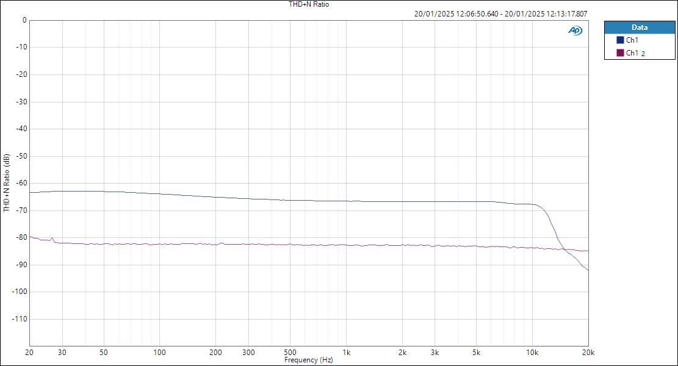Click the 20 Hz tick label
The image size is (678, 366).
28,353
